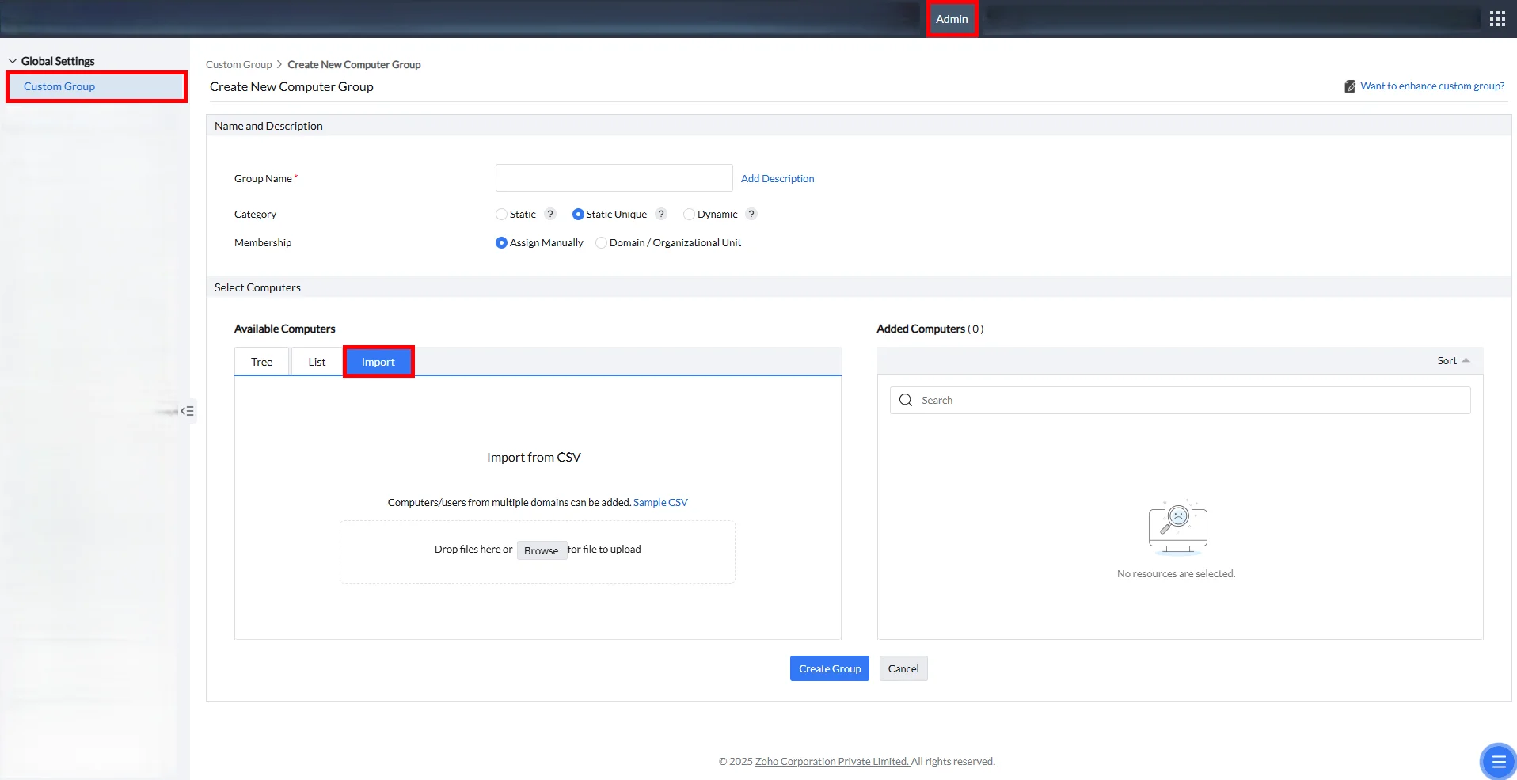This screenshot has width=1517, height=780.
Task: Switch to the Tree tab
Action: 262,362
